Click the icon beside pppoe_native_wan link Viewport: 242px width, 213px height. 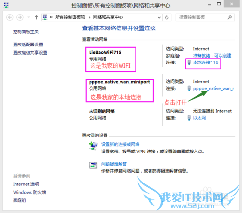pyautogui.click(x=189, y=89)
